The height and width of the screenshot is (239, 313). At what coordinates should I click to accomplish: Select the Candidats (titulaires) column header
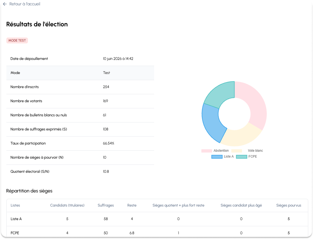67,205
